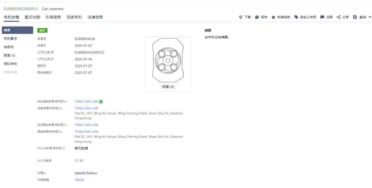Open LOC classification 07-99 link
This screenshot has height=188, width=372.
click(x=79, y=161)
